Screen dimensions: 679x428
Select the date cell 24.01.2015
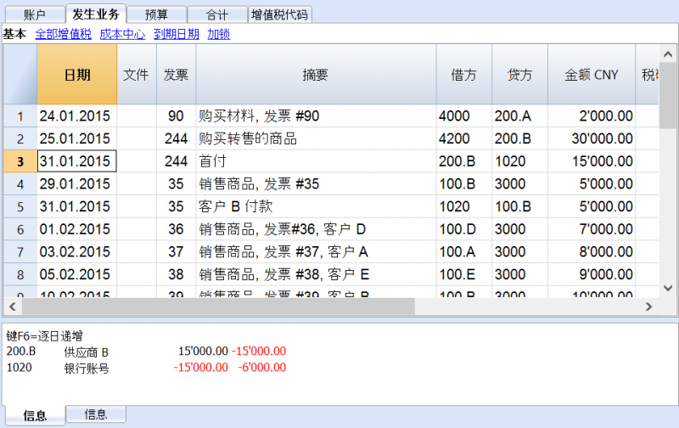click(x=77, y=116)
